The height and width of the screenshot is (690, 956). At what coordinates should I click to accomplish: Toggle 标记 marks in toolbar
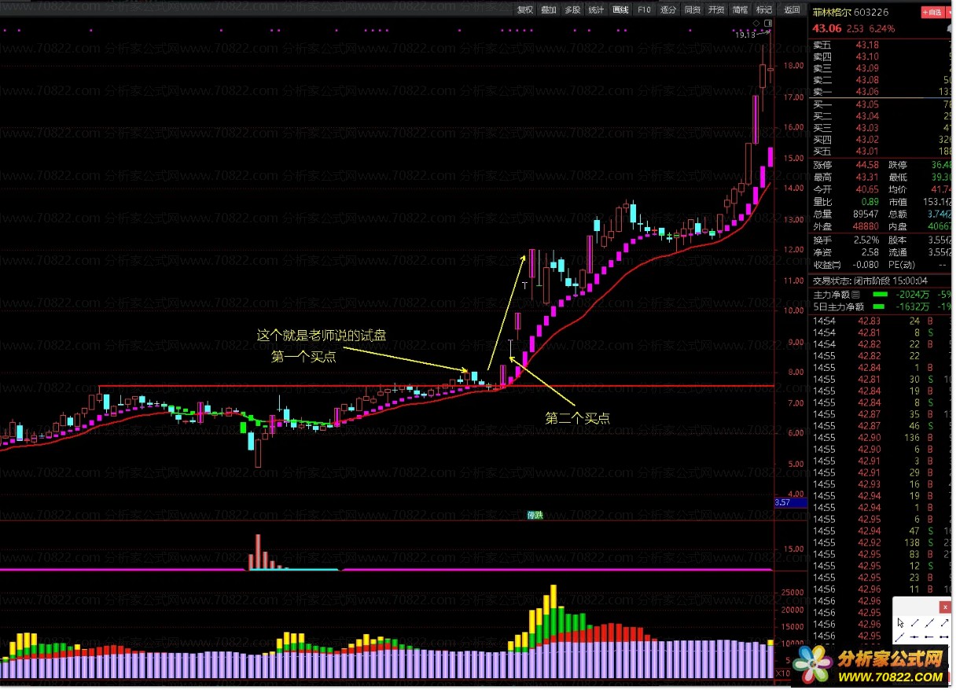pos(763,10)
